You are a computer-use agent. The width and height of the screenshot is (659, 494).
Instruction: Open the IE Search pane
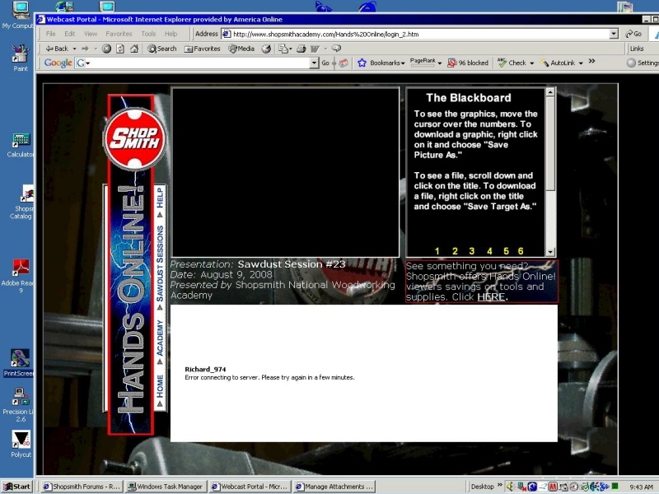click(161, 49)
